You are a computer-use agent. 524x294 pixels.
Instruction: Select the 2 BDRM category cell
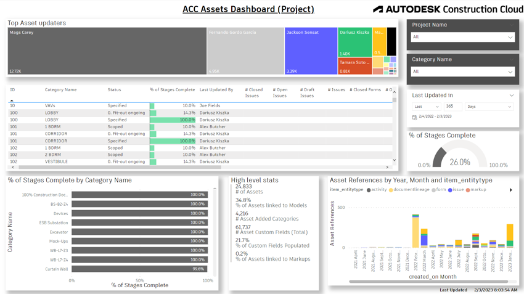point(53,155)
